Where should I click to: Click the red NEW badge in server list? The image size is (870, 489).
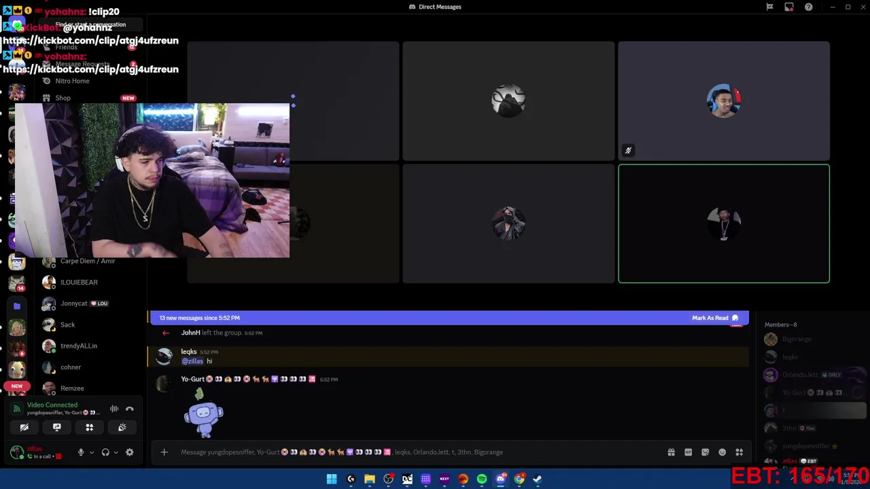coord(17,386)
